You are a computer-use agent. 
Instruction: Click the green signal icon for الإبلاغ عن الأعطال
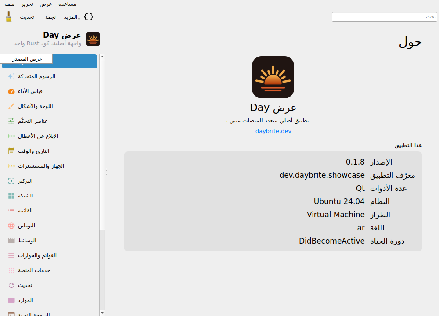[x=11, y=136]
